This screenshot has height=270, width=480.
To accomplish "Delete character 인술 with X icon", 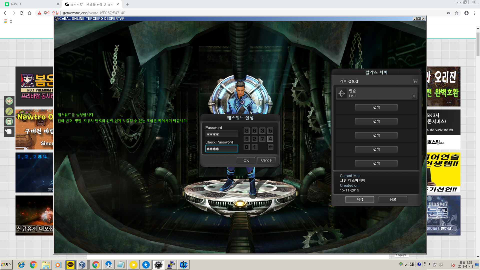I will (x=414, y=96).
